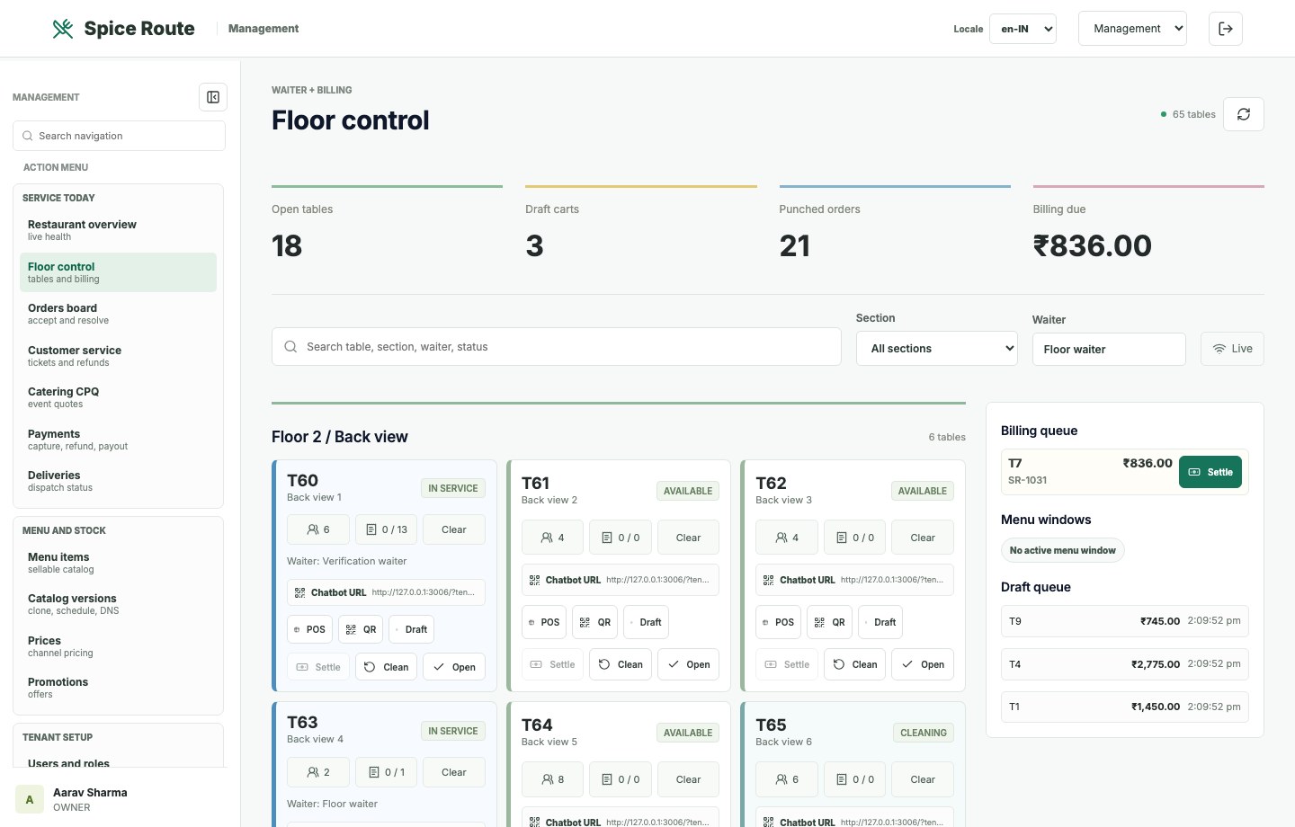Open T9 draft in Draft queue
The width and height of the screenshot is (1295, 827).
coord(1125,621)
